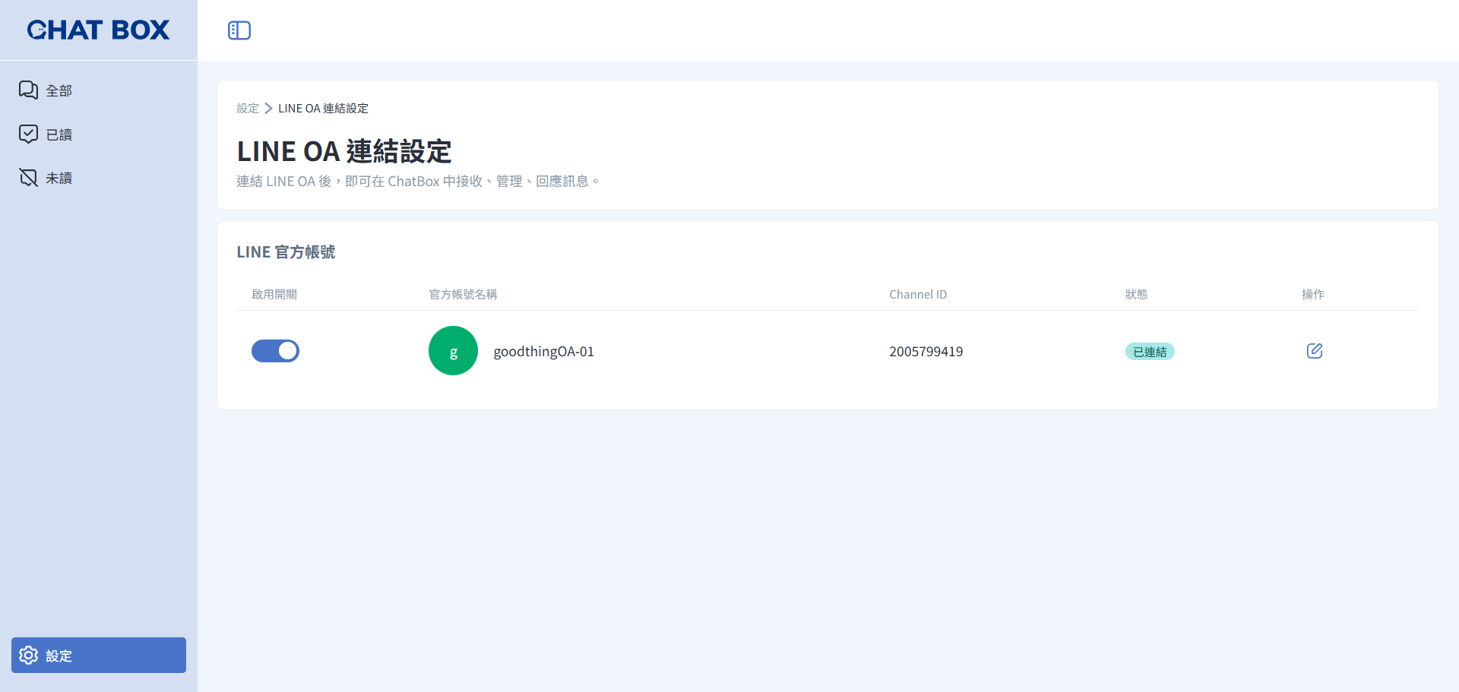Collapse the sidebar with the panel toggle icon
Viewport: 1459px width, 692px height.
pos(239,30)
